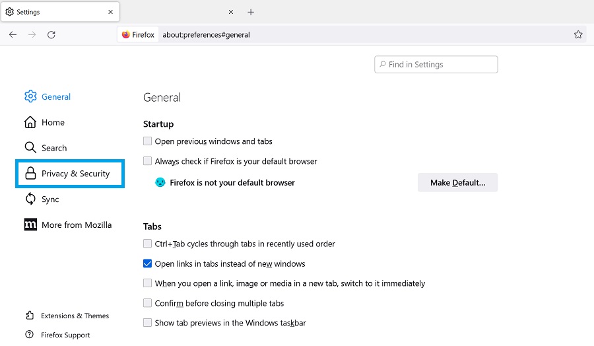594x346 pixels.
Task: Bookmark this page with the star icon
Action: pos(578,35)
